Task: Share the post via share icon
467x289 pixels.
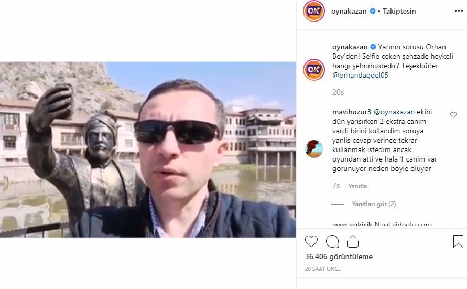Action: [353, 241]
